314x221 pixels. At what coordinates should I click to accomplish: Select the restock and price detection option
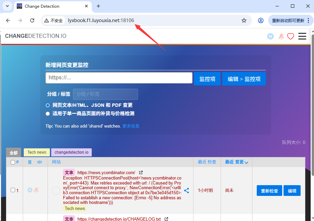click(x=48, y=114)
